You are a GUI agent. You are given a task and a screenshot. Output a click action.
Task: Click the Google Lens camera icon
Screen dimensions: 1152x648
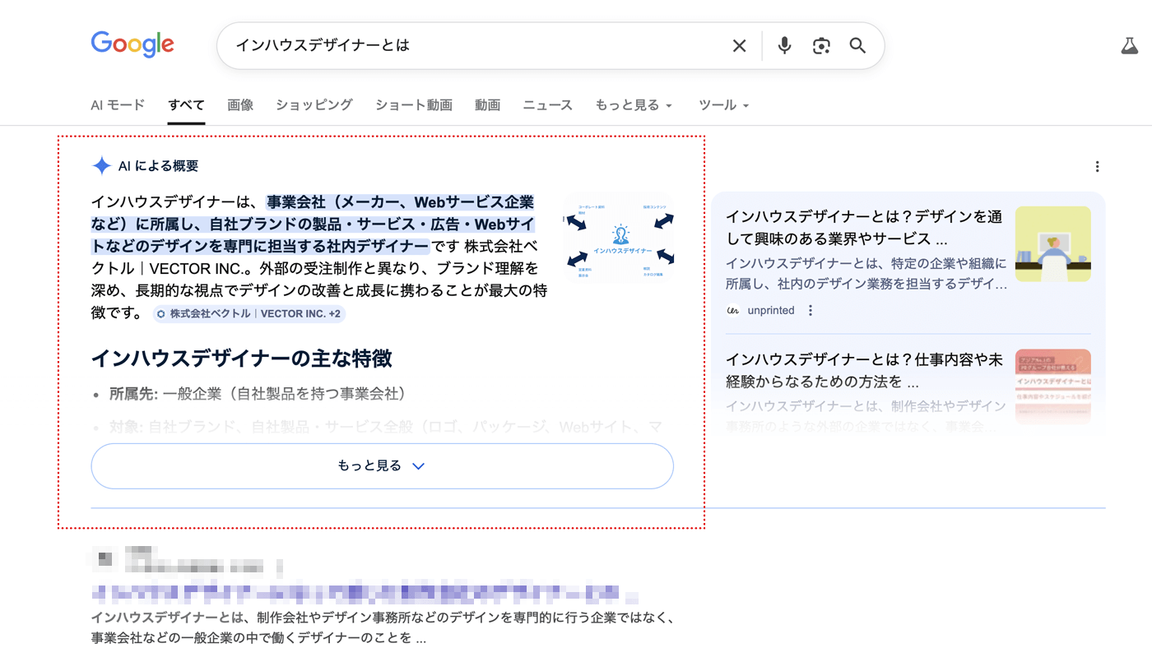pyautogui.click(x=820, y=45)
